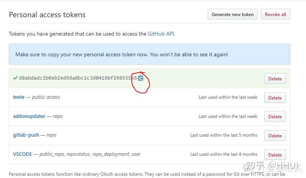The height and width of the screenshot is (178, 306).
Task: Delete the gitlab-push token
Action: click(x=275, y=136)
